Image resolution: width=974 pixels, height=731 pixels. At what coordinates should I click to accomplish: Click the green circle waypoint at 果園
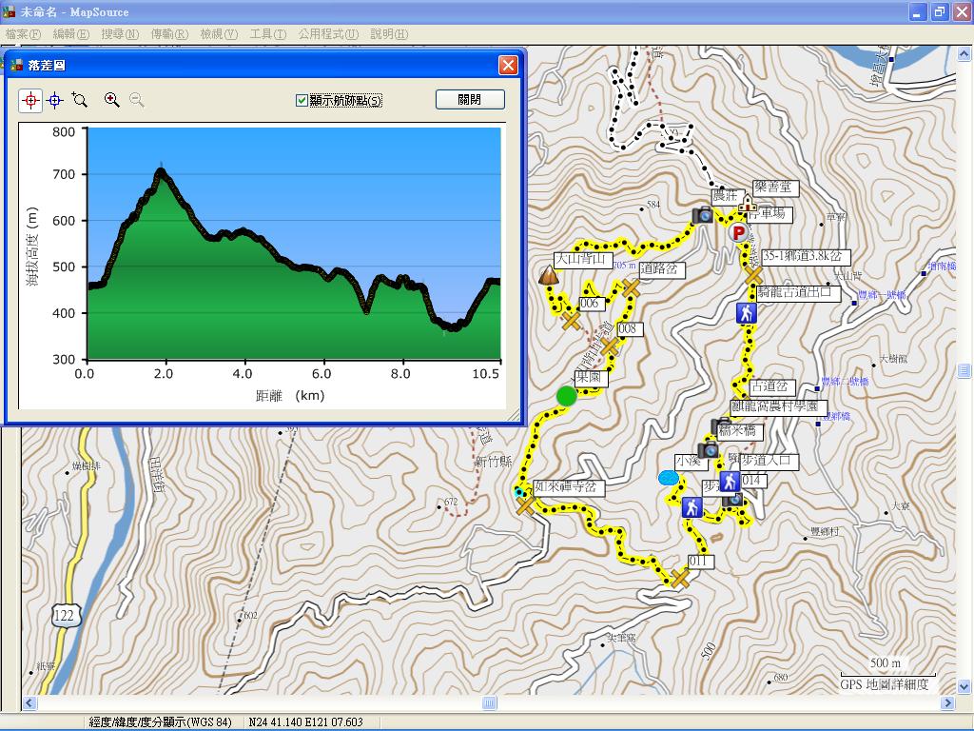pyautogui.click(x=566, y=396)
